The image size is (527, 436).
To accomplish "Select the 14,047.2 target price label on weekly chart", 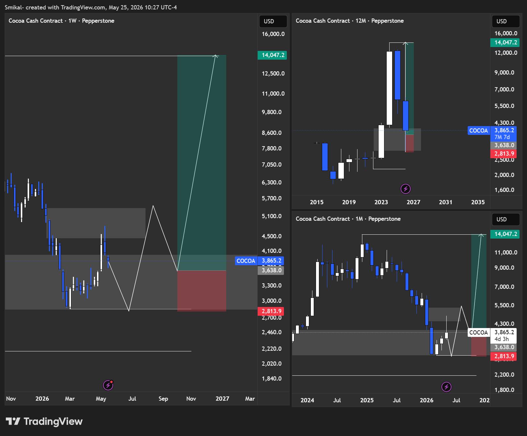I will [x=272, y=55].
